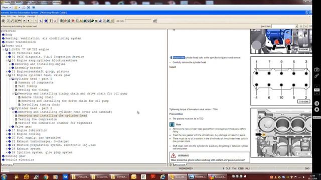321x180 pixels.
Task: Click the red WARNING triangle icon in document
Action: (173, 155)
